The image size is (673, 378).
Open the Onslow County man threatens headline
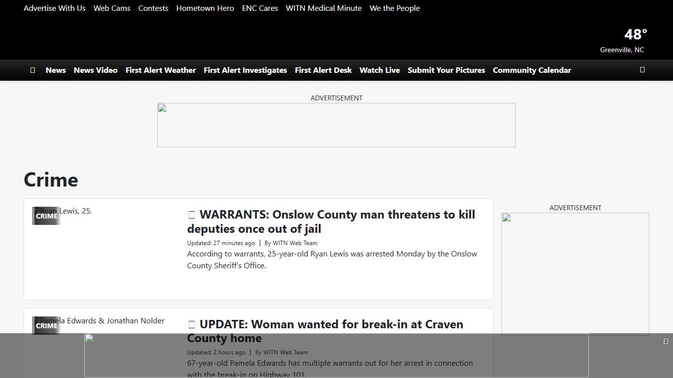(331, 221)
